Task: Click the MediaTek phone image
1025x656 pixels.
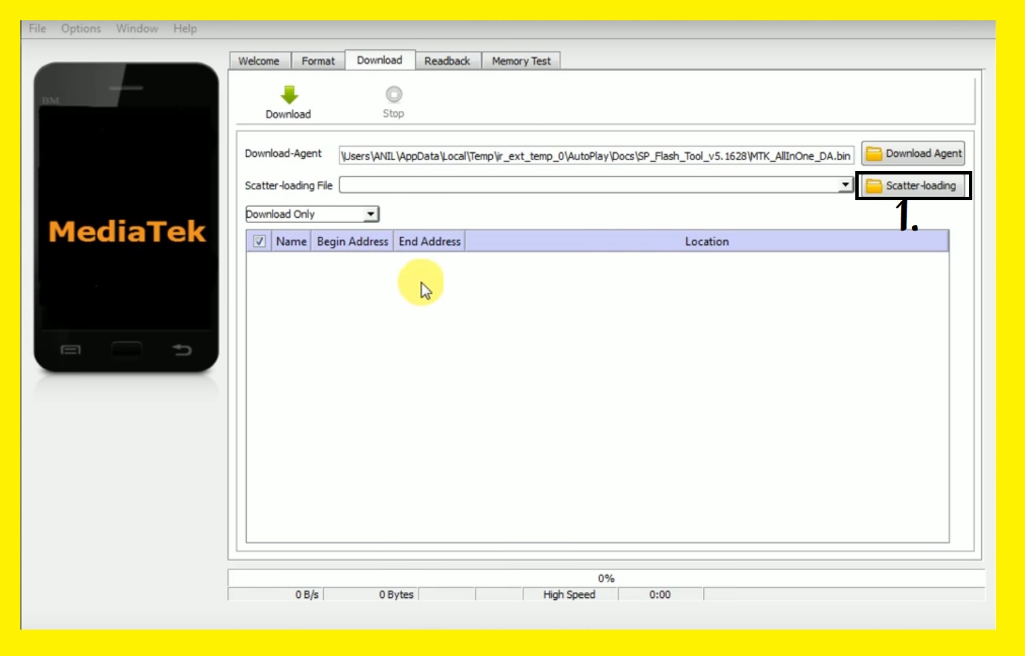Action: tap(126, 217)
